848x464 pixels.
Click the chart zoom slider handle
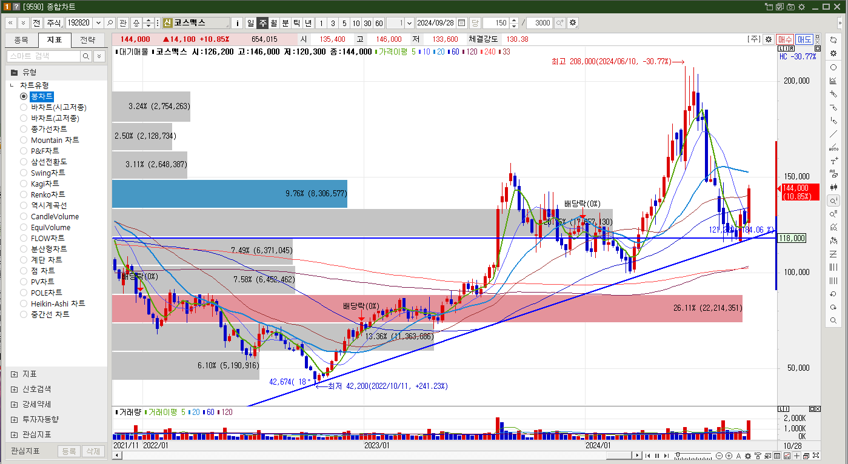click(x=678, y=454)
